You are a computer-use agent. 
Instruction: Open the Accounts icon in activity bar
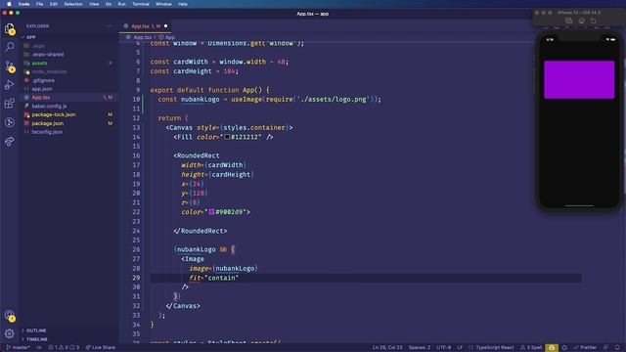pyautogui.click(x=10, y=316)
